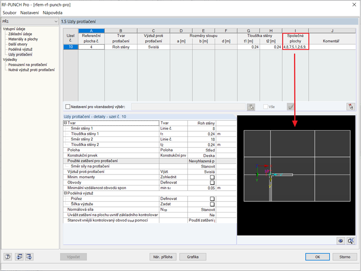Click Poloha value Střed
This screenshot has width=361, height=271.
point(202,150)
